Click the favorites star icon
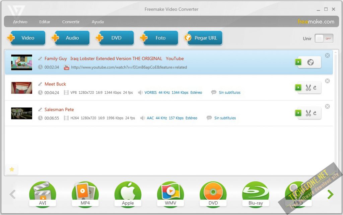Viewport: 343px width, 215px height. [x=12, y=169]
